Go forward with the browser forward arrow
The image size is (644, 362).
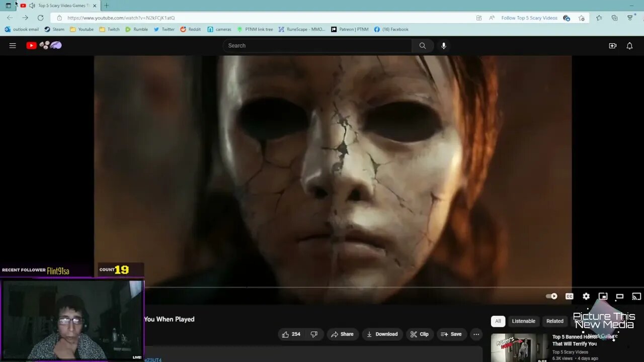[25, 18]
